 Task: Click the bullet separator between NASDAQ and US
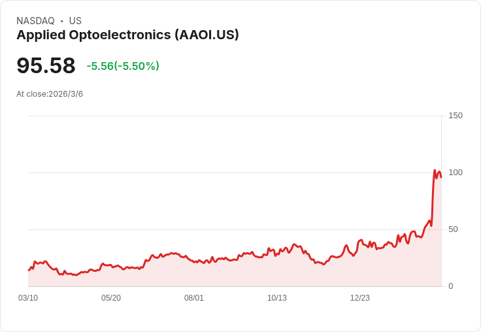61,21
